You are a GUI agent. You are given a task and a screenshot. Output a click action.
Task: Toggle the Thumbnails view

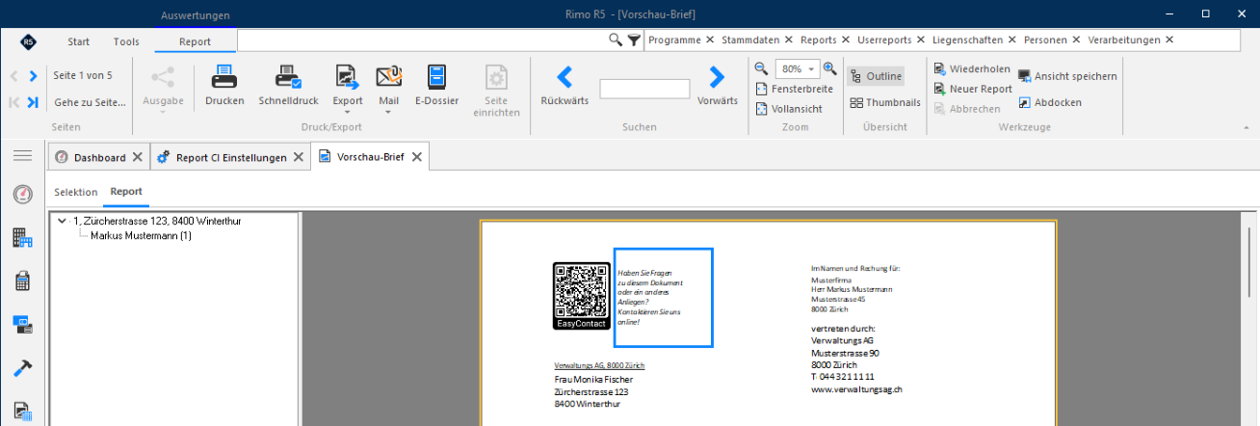tap(885, 102)
